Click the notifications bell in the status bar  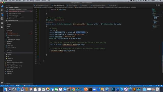(x=161, y=86)
